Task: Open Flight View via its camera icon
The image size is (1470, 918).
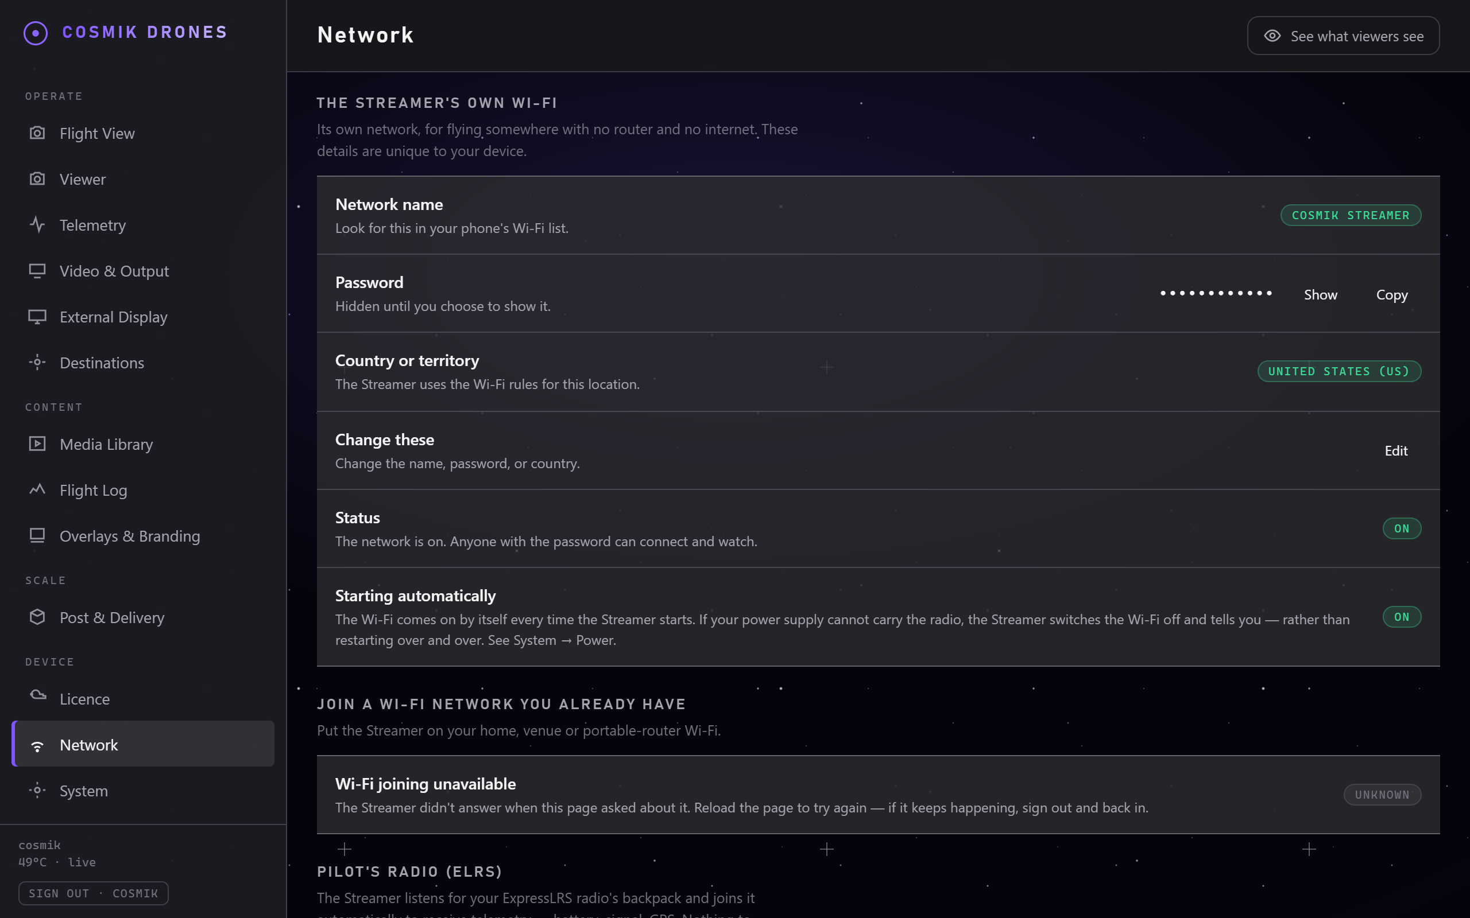Action: click(x=37, y=133)
